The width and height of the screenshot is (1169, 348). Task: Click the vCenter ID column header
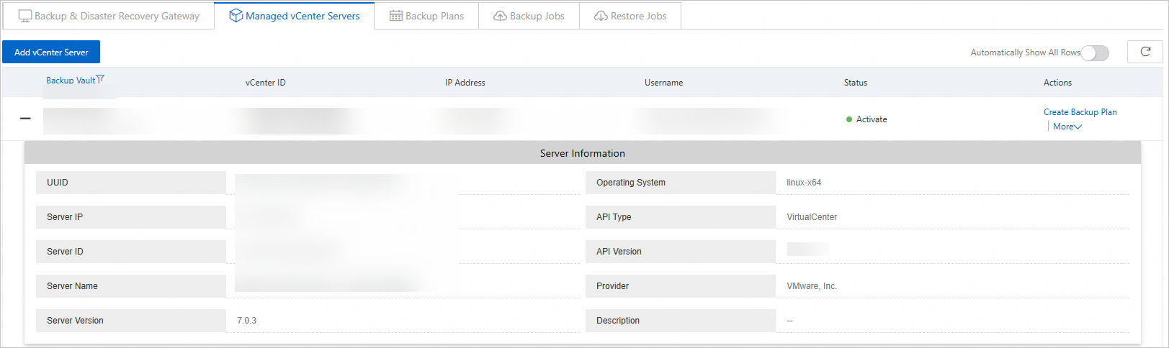[x=265, y=83]
